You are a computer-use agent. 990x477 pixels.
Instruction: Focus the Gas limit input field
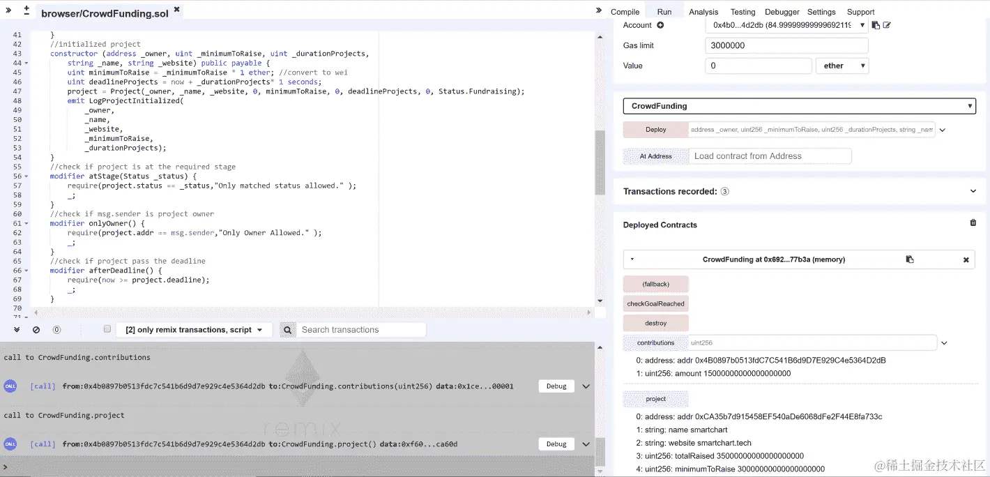pos(786,45)
